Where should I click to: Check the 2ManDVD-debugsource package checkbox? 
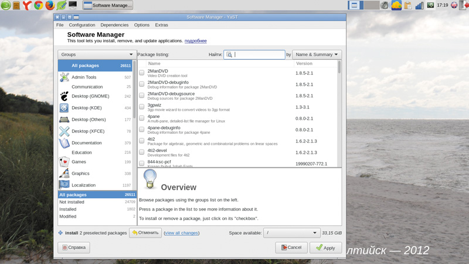pyautogui.click(x=141, y=95)
